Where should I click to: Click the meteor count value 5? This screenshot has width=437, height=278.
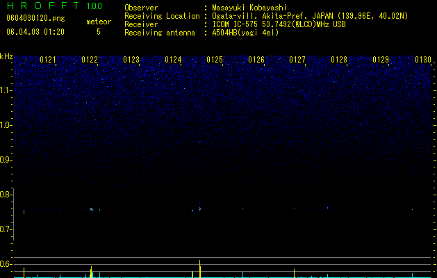click(99, 32)
